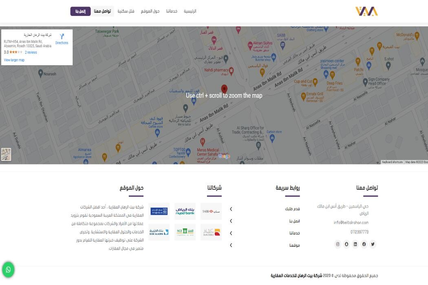Click chevron beside قدم طلبك link
This screenshot has width=428, height=285.
click(x=231, y=209)
